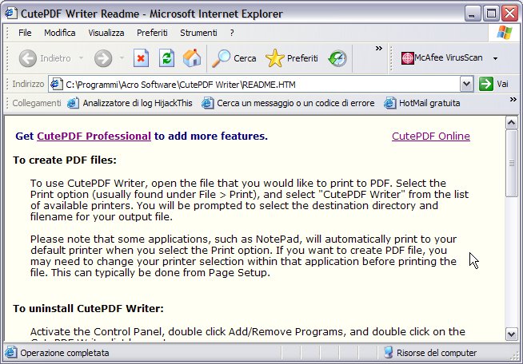Image resolution: width=523 pixels, height=364 pixels.
Task: Open the CutePDF Online link
Action: tap(430, 136)
